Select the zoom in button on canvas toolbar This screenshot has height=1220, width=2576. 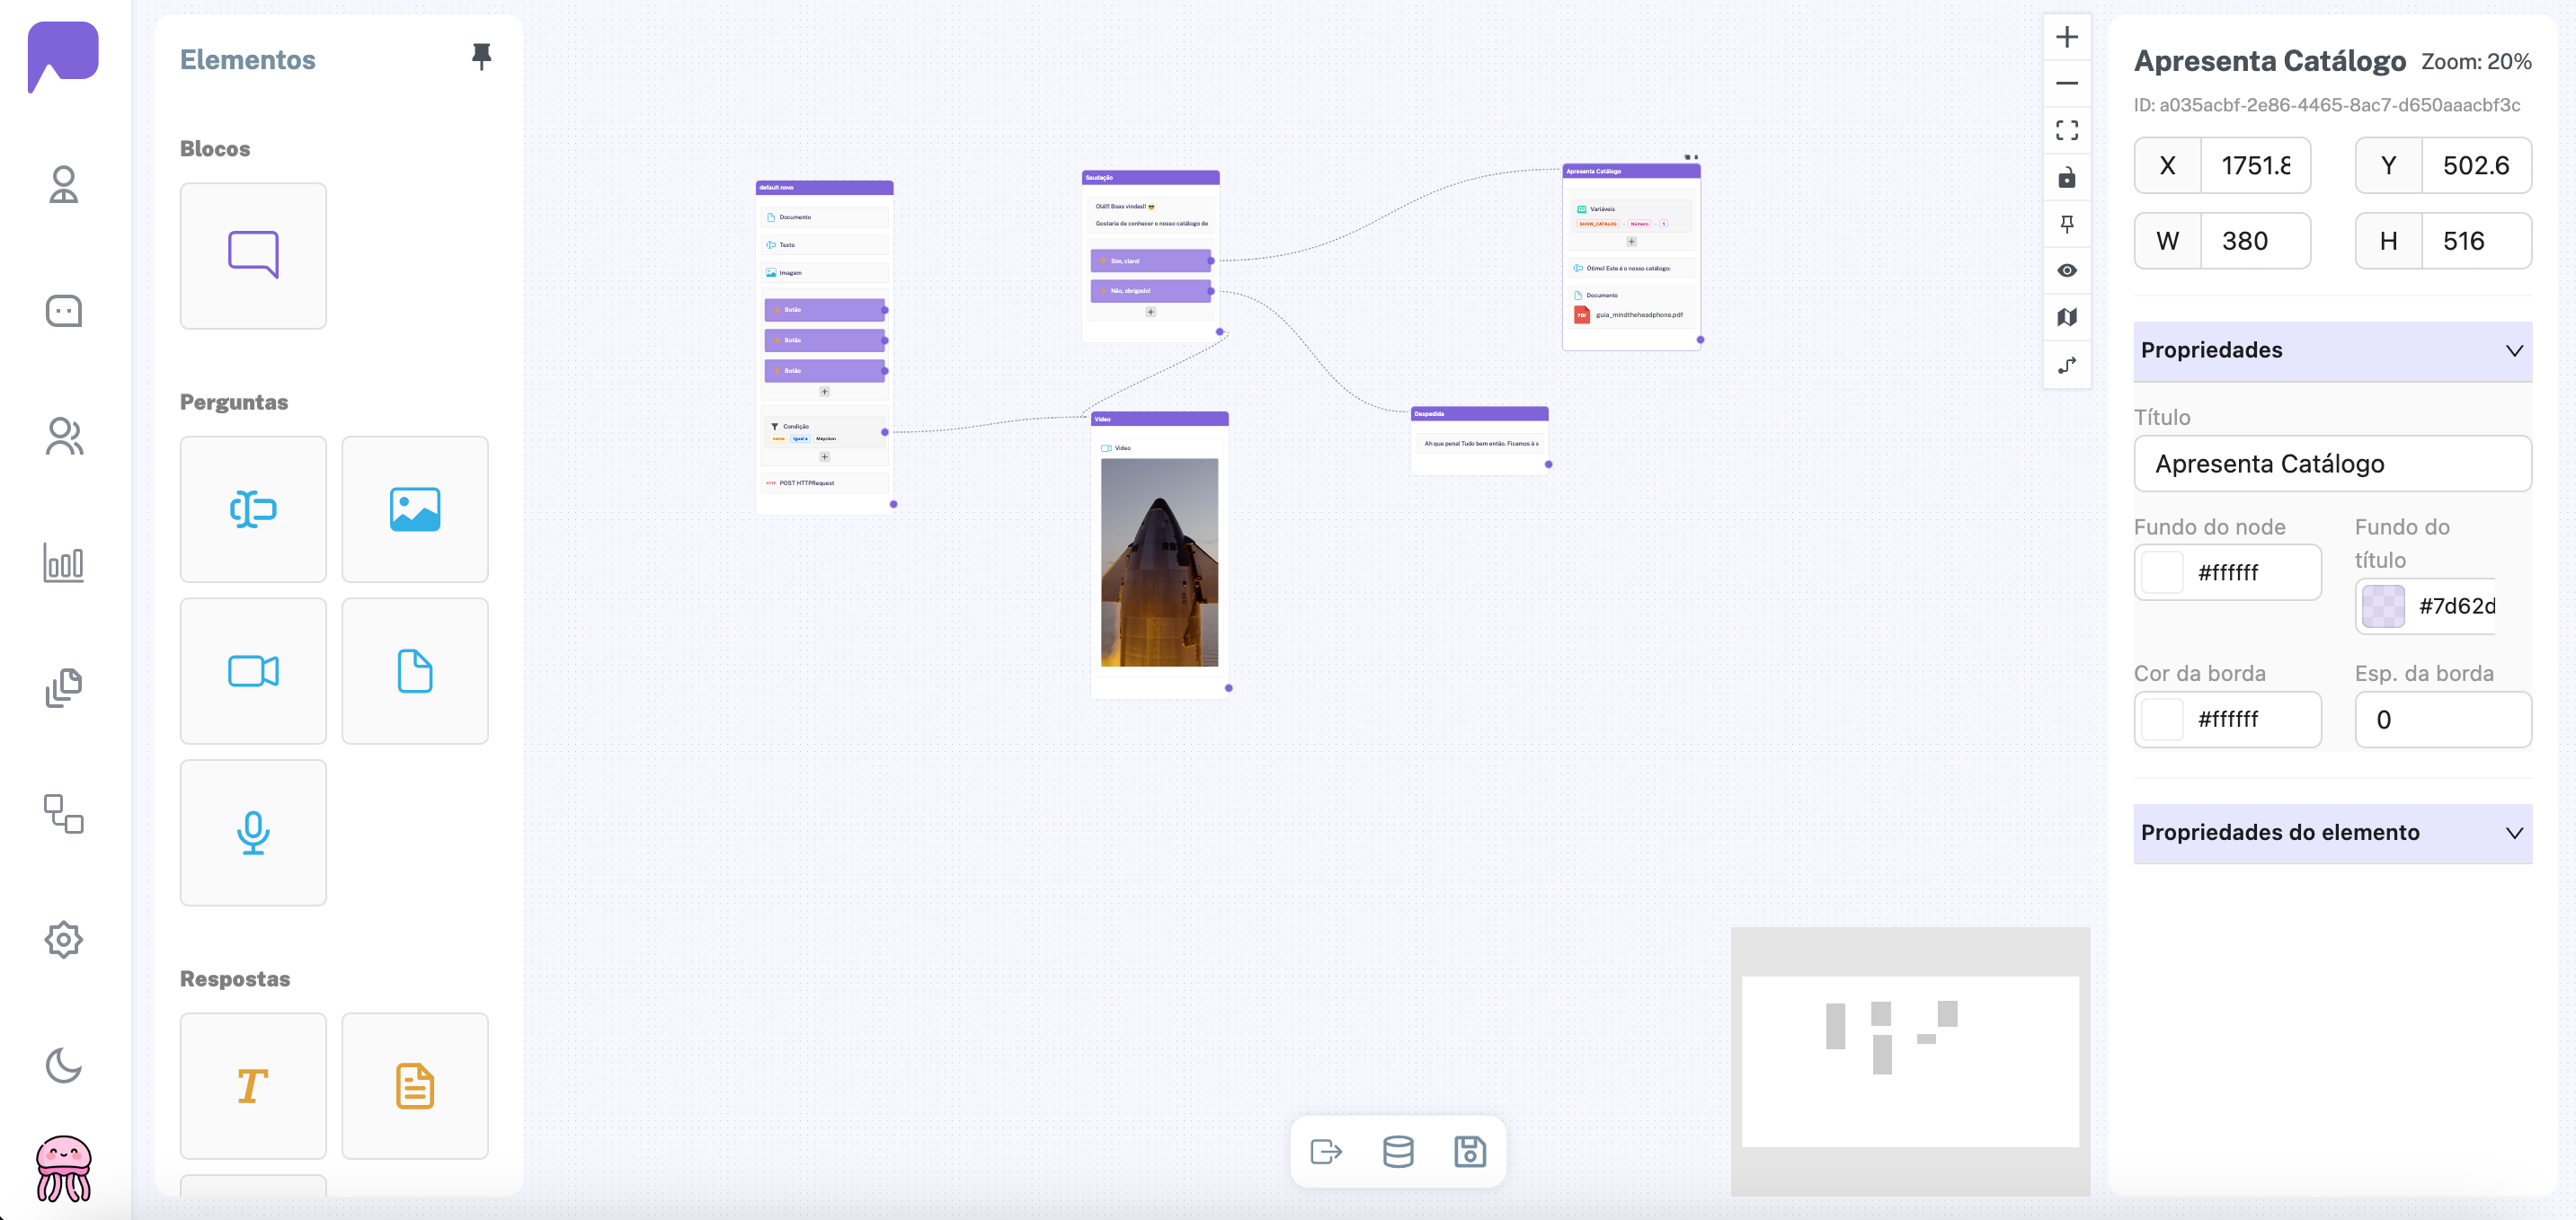2067,37
